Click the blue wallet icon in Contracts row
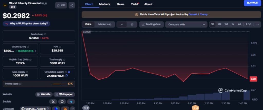263x110 pixels. 56,109
